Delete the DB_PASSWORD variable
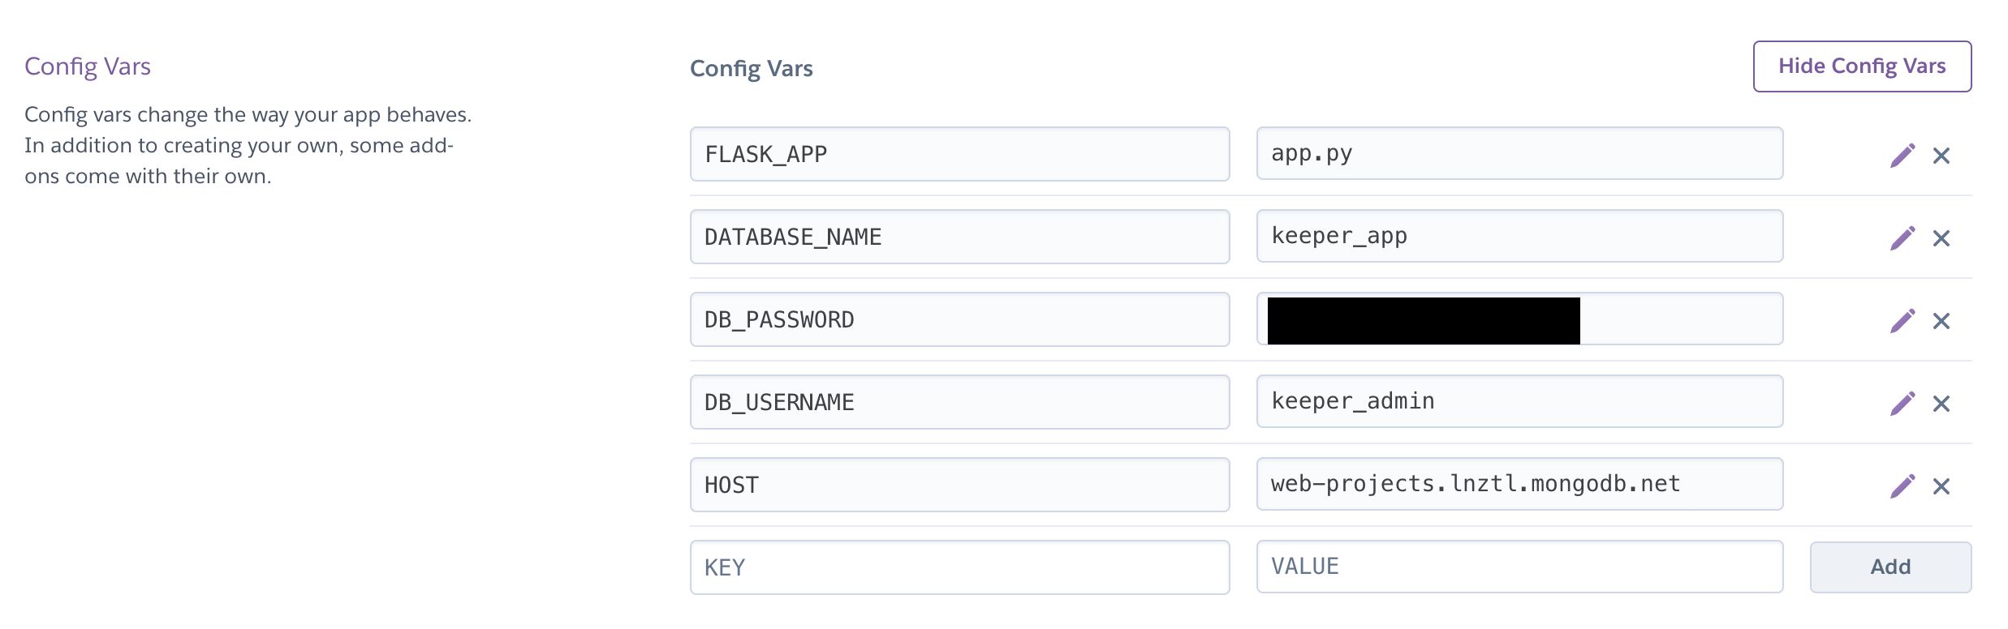Viewport: 2008px width, 629px height. (1941, 321)
